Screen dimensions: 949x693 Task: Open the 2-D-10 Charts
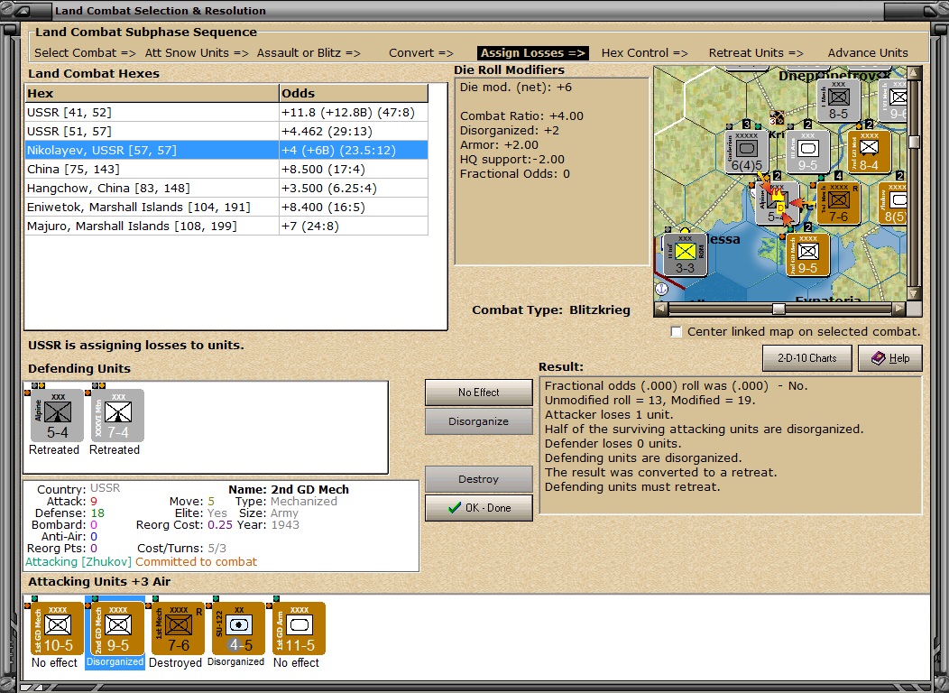[x=806, y=358]
